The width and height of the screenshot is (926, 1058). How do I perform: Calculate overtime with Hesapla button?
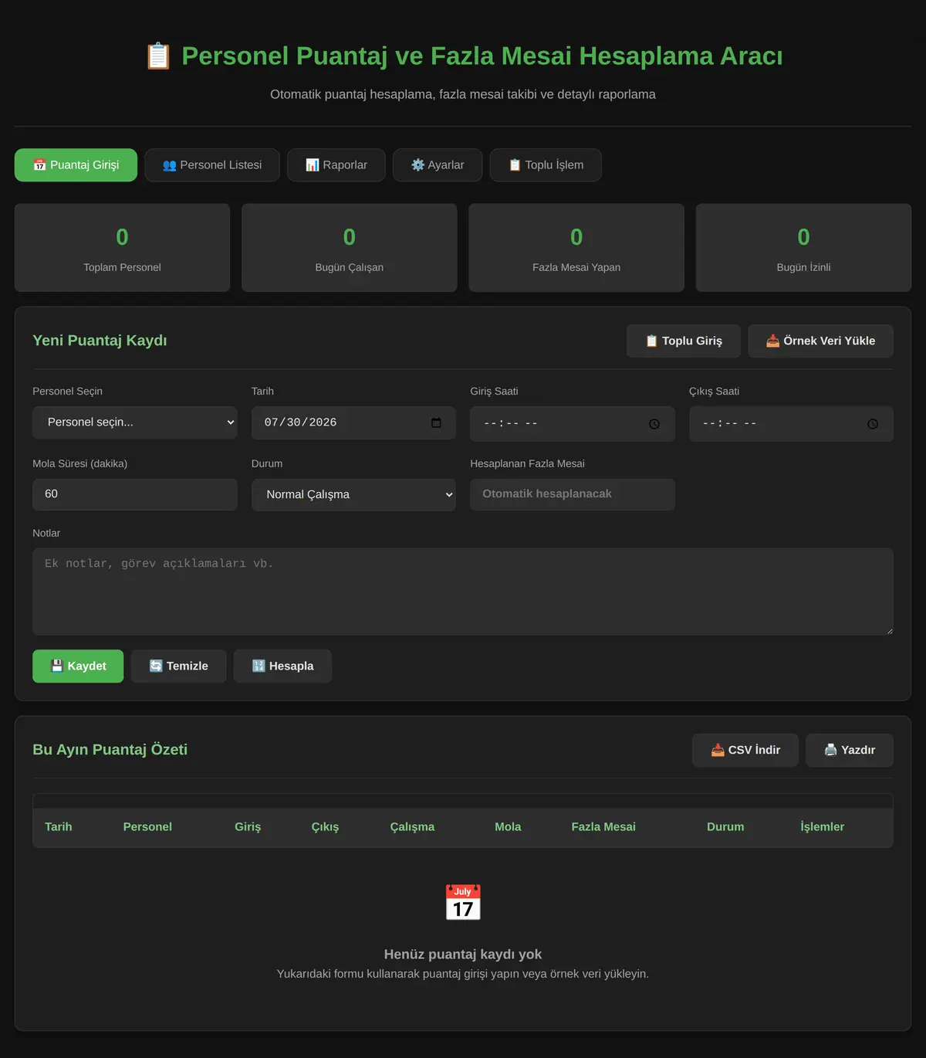283,666
